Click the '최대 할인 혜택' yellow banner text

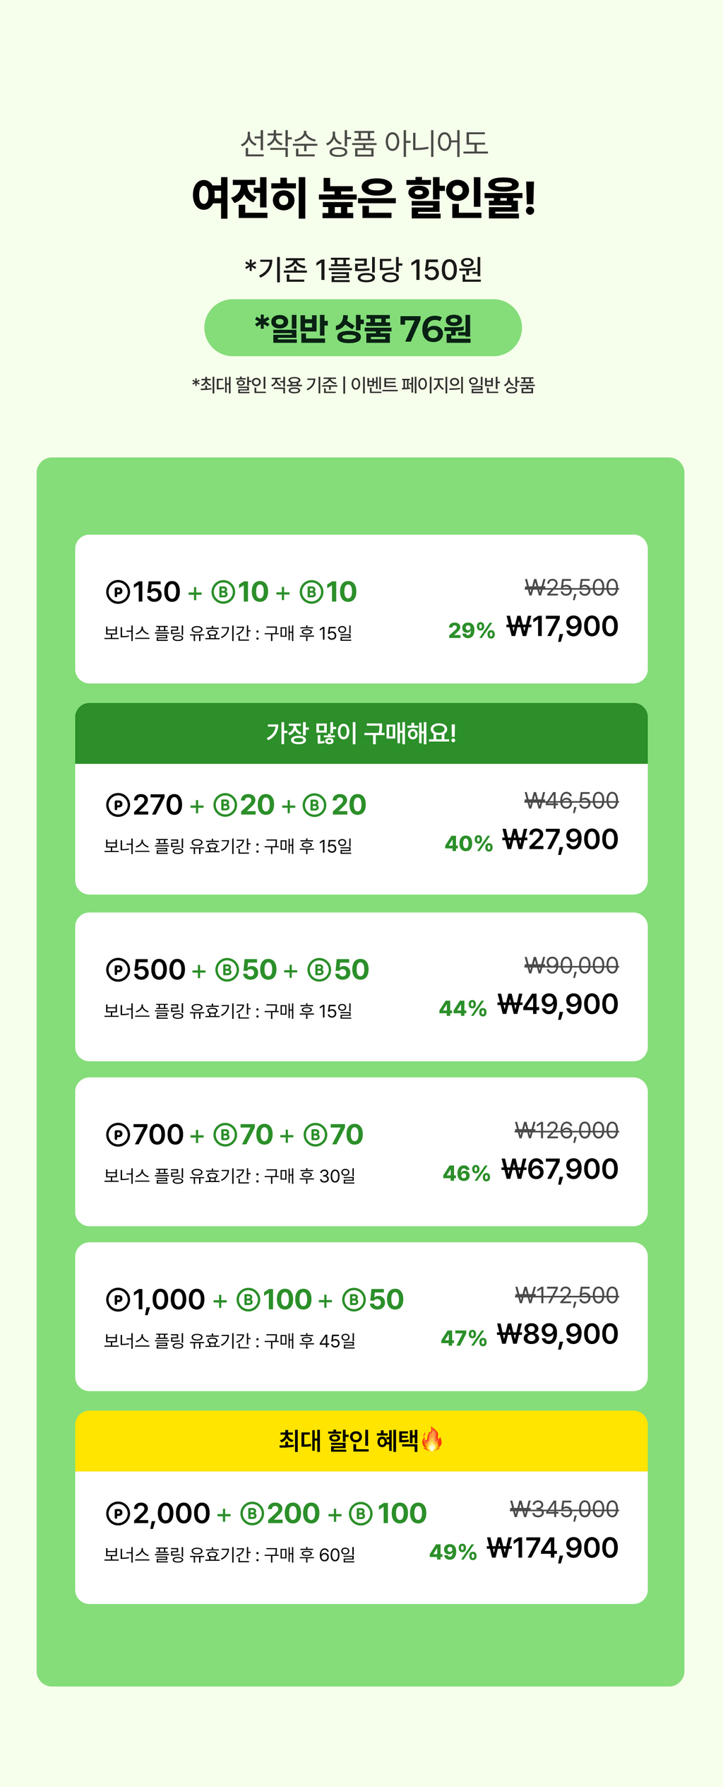pyautogui.click(x=349, y=1440)
